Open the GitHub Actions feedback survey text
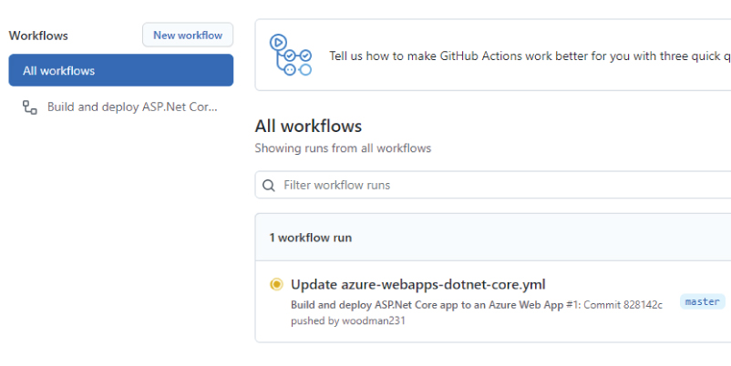731x366 pixels. 530,56
